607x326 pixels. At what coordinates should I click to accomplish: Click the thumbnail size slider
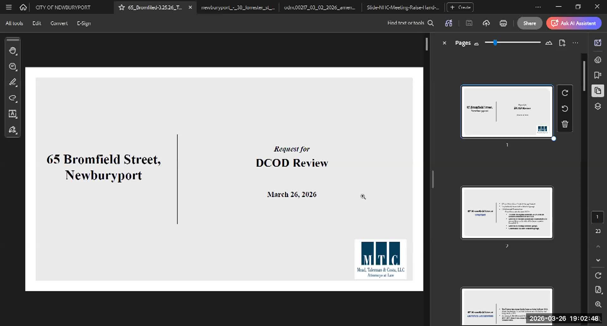pyautogui.click(x=512, y=43)
